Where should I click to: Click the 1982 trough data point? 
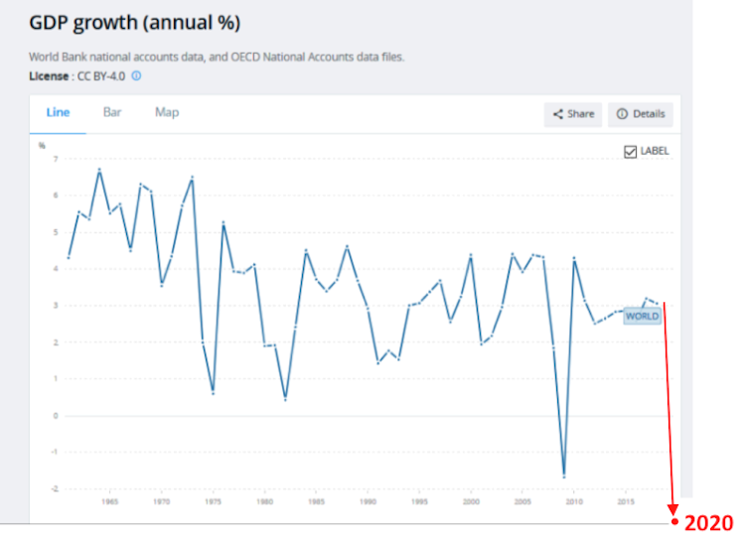pos(285,399)
